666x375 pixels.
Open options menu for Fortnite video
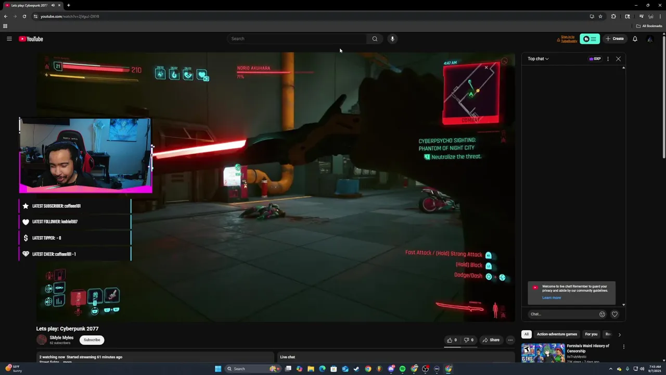(623, 346)
